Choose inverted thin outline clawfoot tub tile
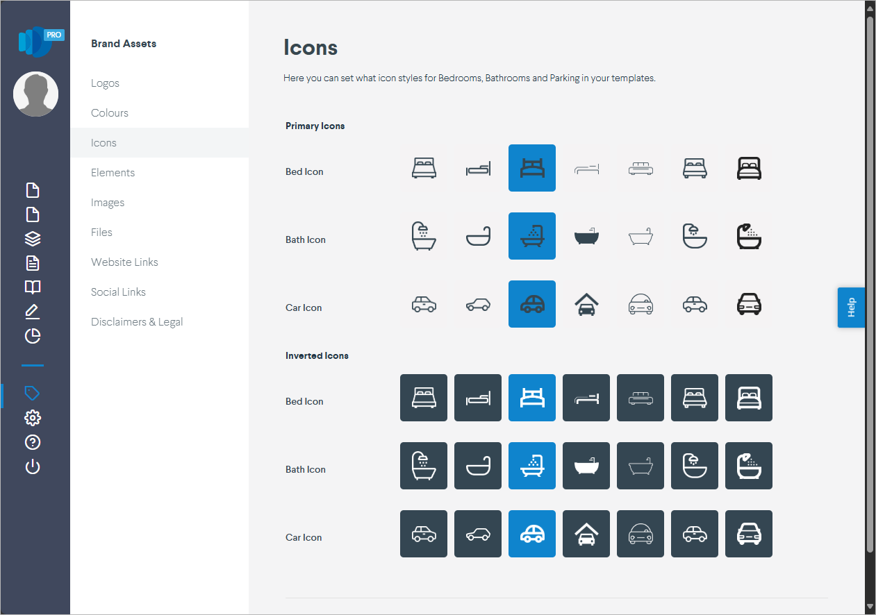Viewport: 876px width, 615px height. (x=641, y=466)
